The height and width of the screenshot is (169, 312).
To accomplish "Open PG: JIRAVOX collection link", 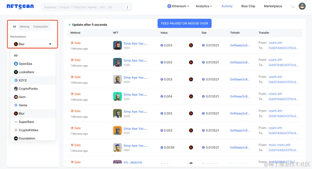I will tap(133, 162).
